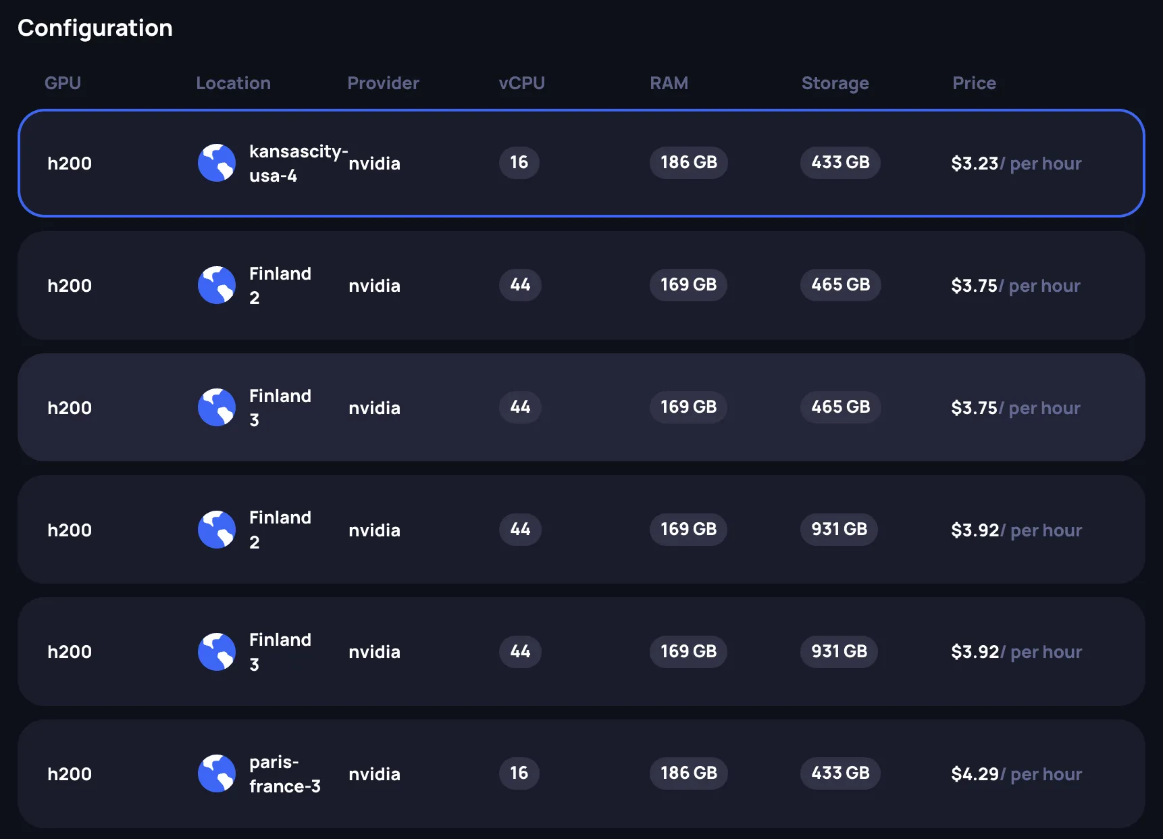The width and height of the screenshot is (1163, 839).
Task: Click the globe icon beside kansascity-usa-4
Action: (216, 163)
